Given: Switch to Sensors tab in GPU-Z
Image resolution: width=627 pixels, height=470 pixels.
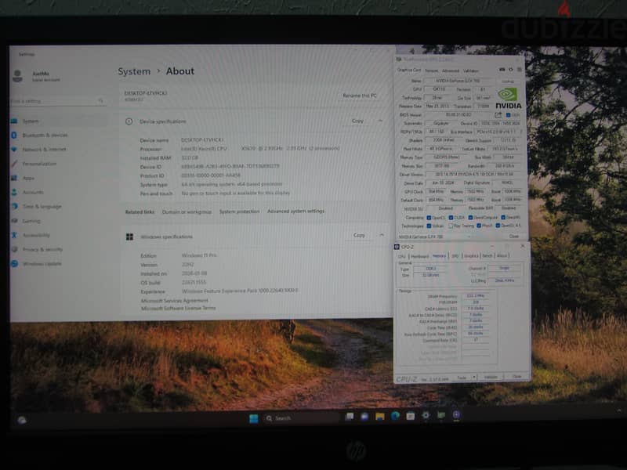Looking at the screenshot, I should [432, 70].
